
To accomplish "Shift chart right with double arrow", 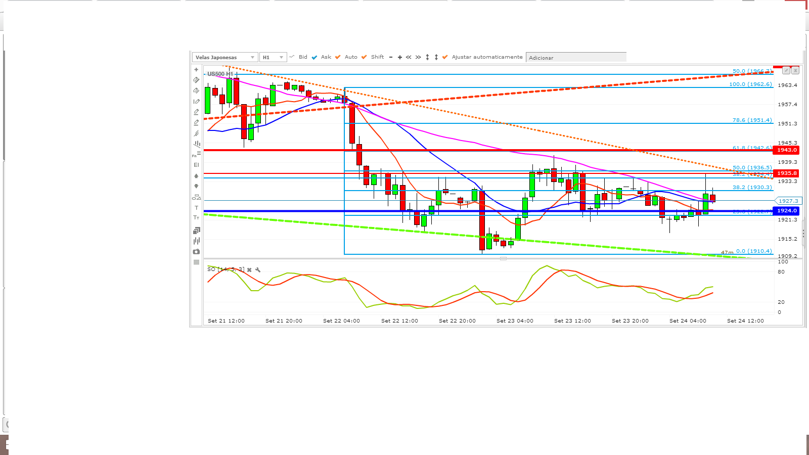I will 418,57.
